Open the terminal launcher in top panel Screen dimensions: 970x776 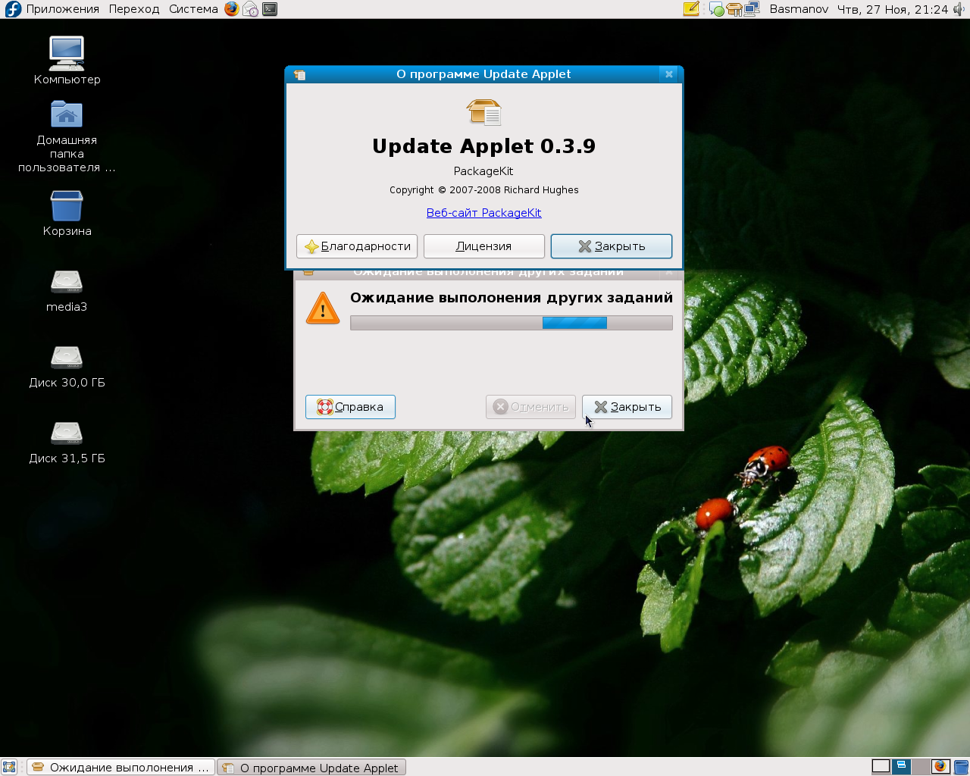pos(270,9)
